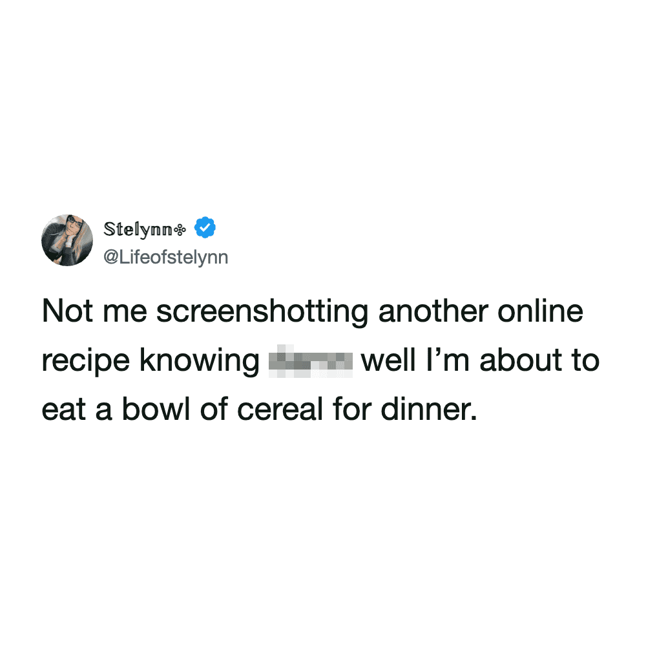
Task: Select the flower symbol after Stelynn
Action: coord(180,231)
